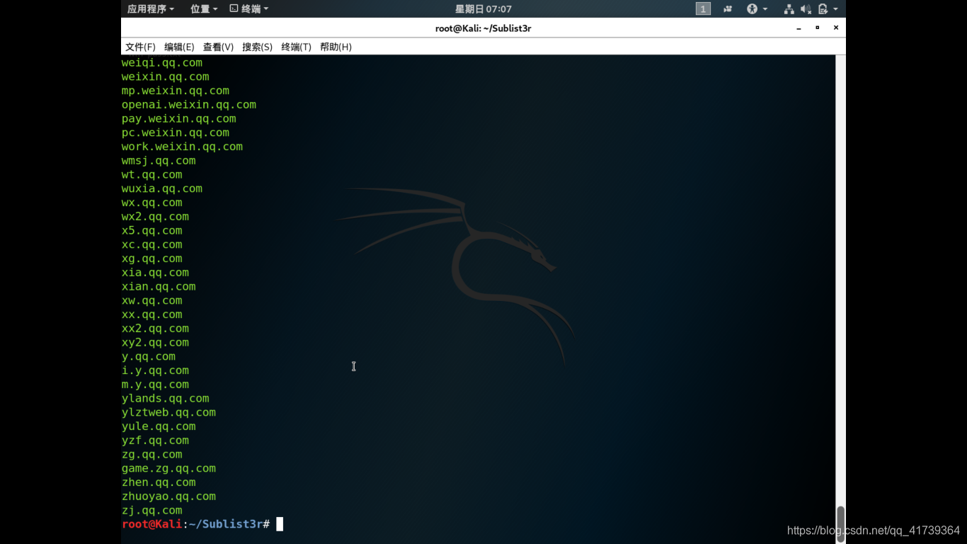Screen dimensions: 967x544
Task: Open the 终端(T) menu
Action: click(x=296, y=47)
